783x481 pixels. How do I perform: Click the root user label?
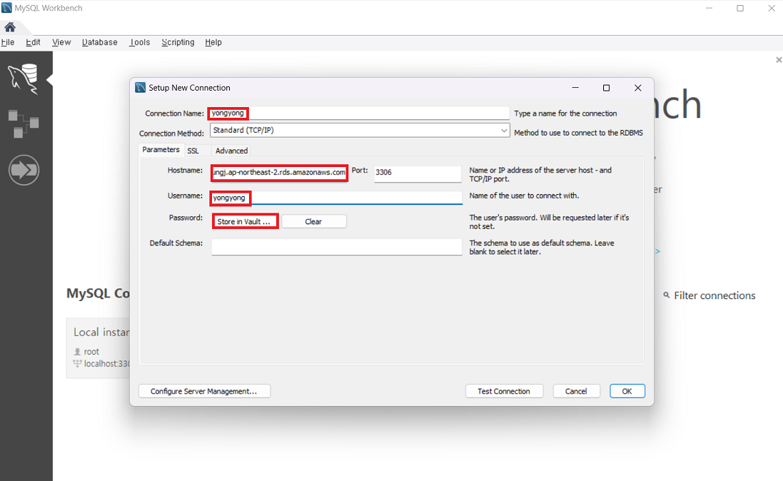point(91,352)
